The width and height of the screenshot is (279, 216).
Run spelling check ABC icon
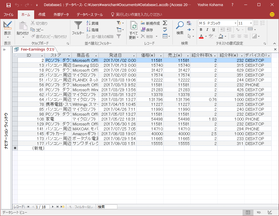[165, 30]
